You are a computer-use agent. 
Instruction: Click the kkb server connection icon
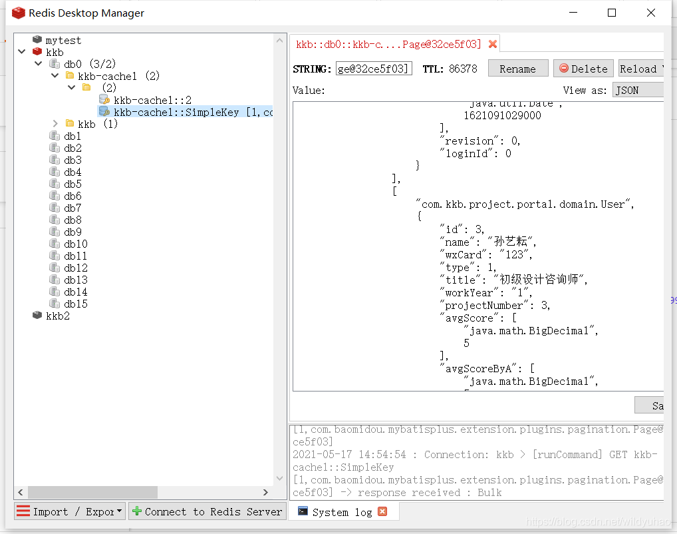pyautogui.click(x=37, y=53)
